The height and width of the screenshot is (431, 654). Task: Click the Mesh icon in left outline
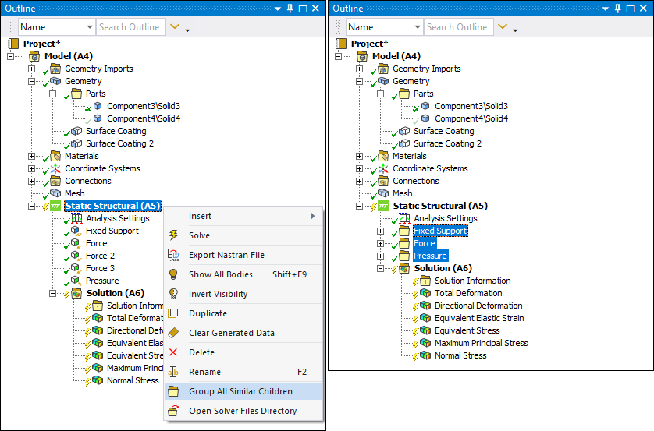point(55,193)
